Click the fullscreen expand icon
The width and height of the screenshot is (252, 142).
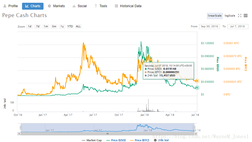pyautogui.click(x=240, y=16)
